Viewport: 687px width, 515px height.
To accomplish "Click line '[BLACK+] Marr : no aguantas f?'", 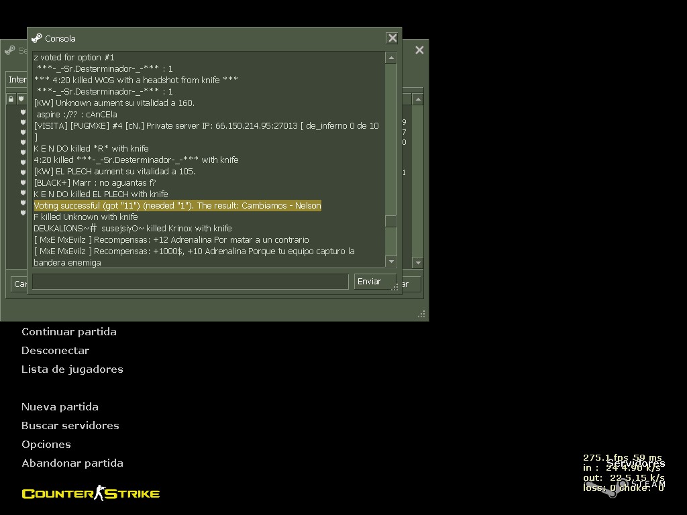I will pyautogui.click(x=95, y=182).
